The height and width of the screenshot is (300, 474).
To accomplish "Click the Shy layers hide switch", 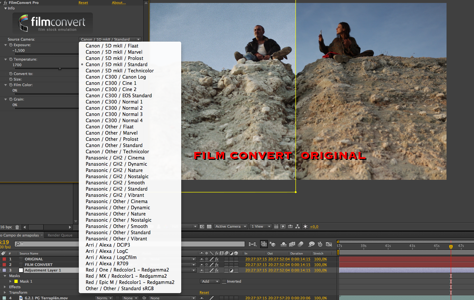I will (284, 244).
